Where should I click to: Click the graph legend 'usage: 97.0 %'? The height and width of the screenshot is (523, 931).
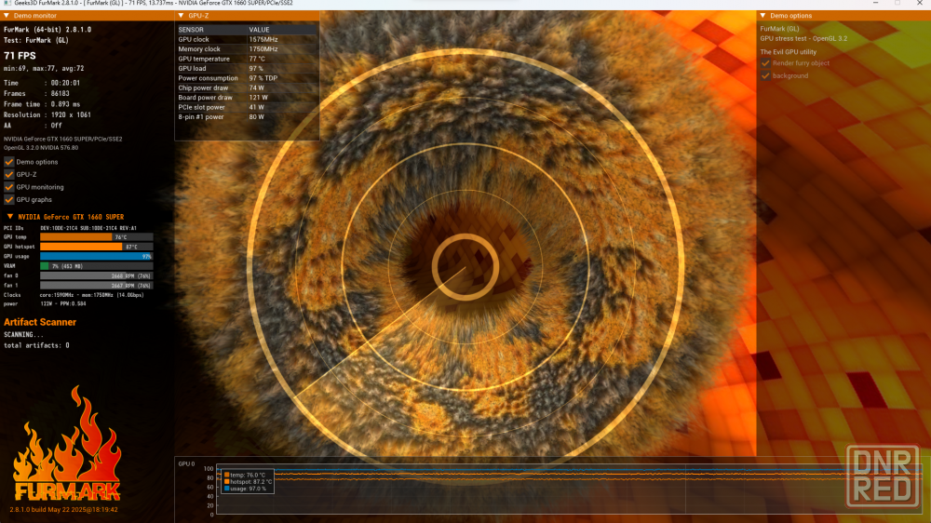[x=245, y=489]
